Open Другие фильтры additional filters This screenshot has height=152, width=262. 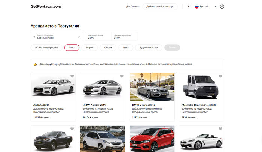coord(148,48)
